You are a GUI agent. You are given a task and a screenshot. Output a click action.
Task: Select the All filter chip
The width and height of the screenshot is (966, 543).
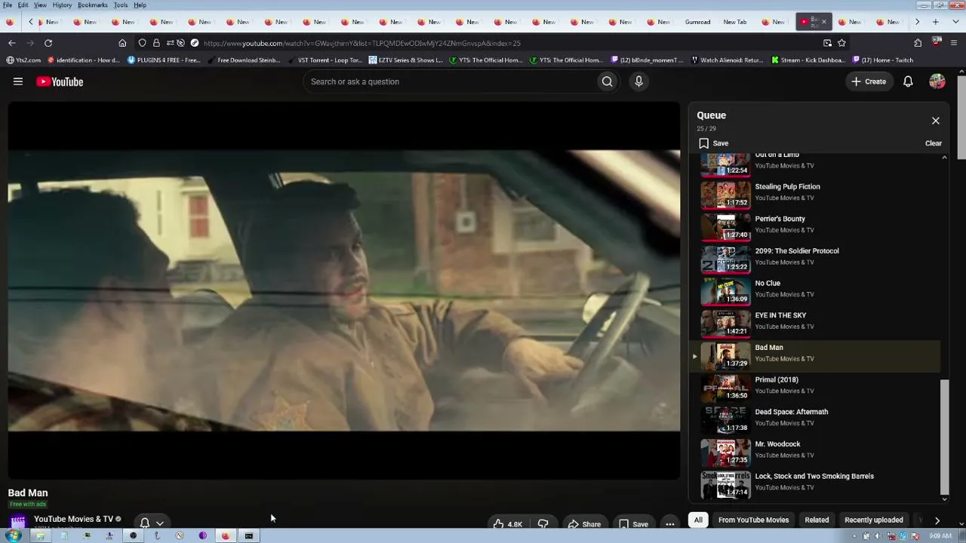(x=698, y=520)
